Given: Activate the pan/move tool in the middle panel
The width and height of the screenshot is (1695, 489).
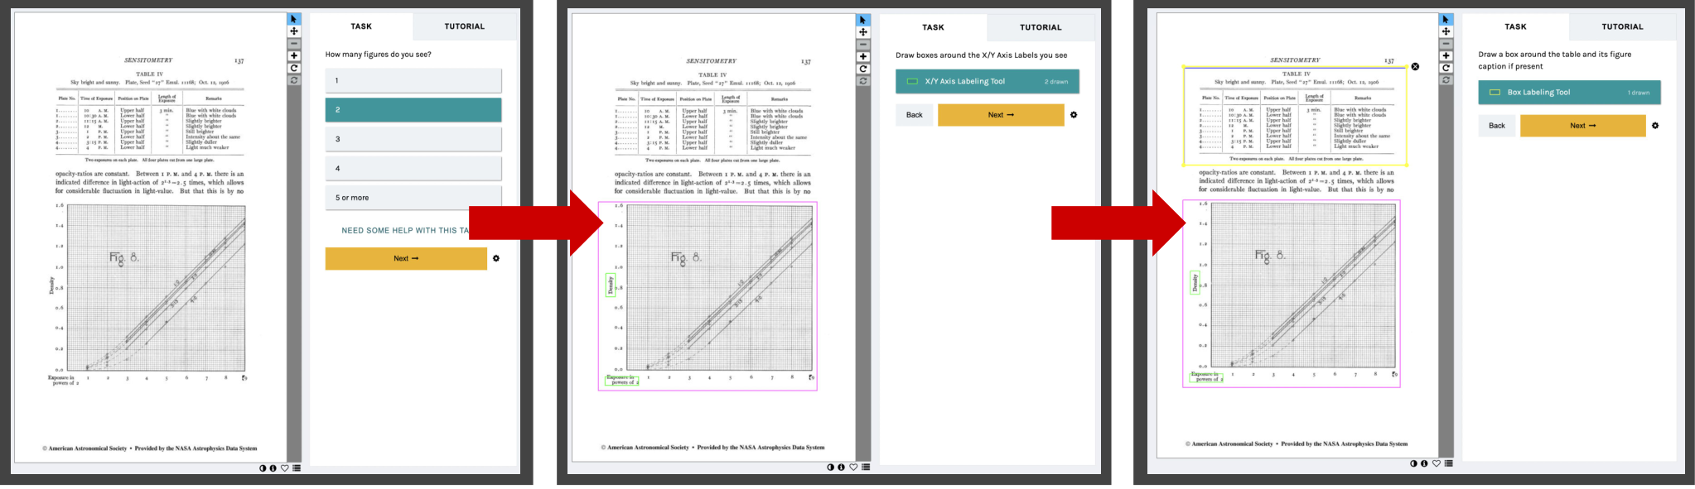Looking at the screenshot, I should (862, 32).
